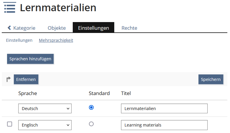Switch to the Objekte tab

[x=57, y=28]
